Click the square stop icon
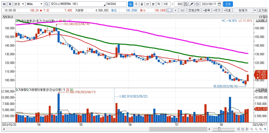 [x=243, y=129]
